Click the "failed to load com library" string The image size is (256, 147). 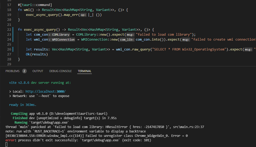(x=164, y=35)
